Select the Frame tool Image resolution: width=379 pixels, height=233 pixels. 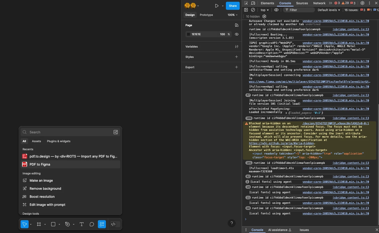pyautogui.click(x=39, y=224)
